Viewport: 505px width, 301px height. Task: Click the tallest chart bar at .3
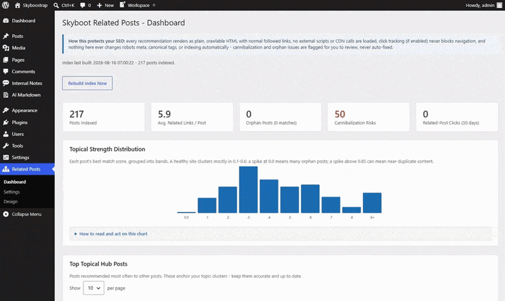tap(248, 189)
